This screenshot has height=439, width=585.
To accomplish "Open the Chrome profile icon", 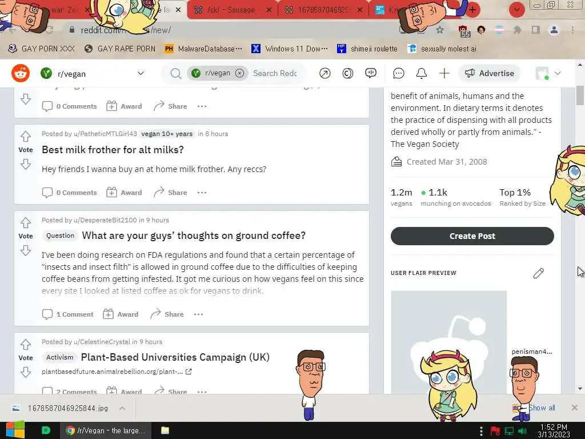I will (554, 30).
